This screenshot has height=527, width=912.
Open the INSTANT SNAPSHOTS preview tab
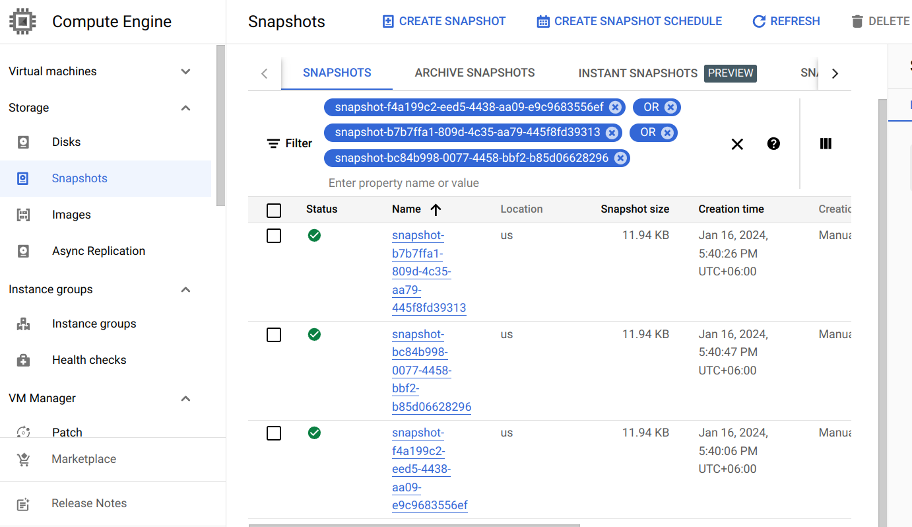637,73
